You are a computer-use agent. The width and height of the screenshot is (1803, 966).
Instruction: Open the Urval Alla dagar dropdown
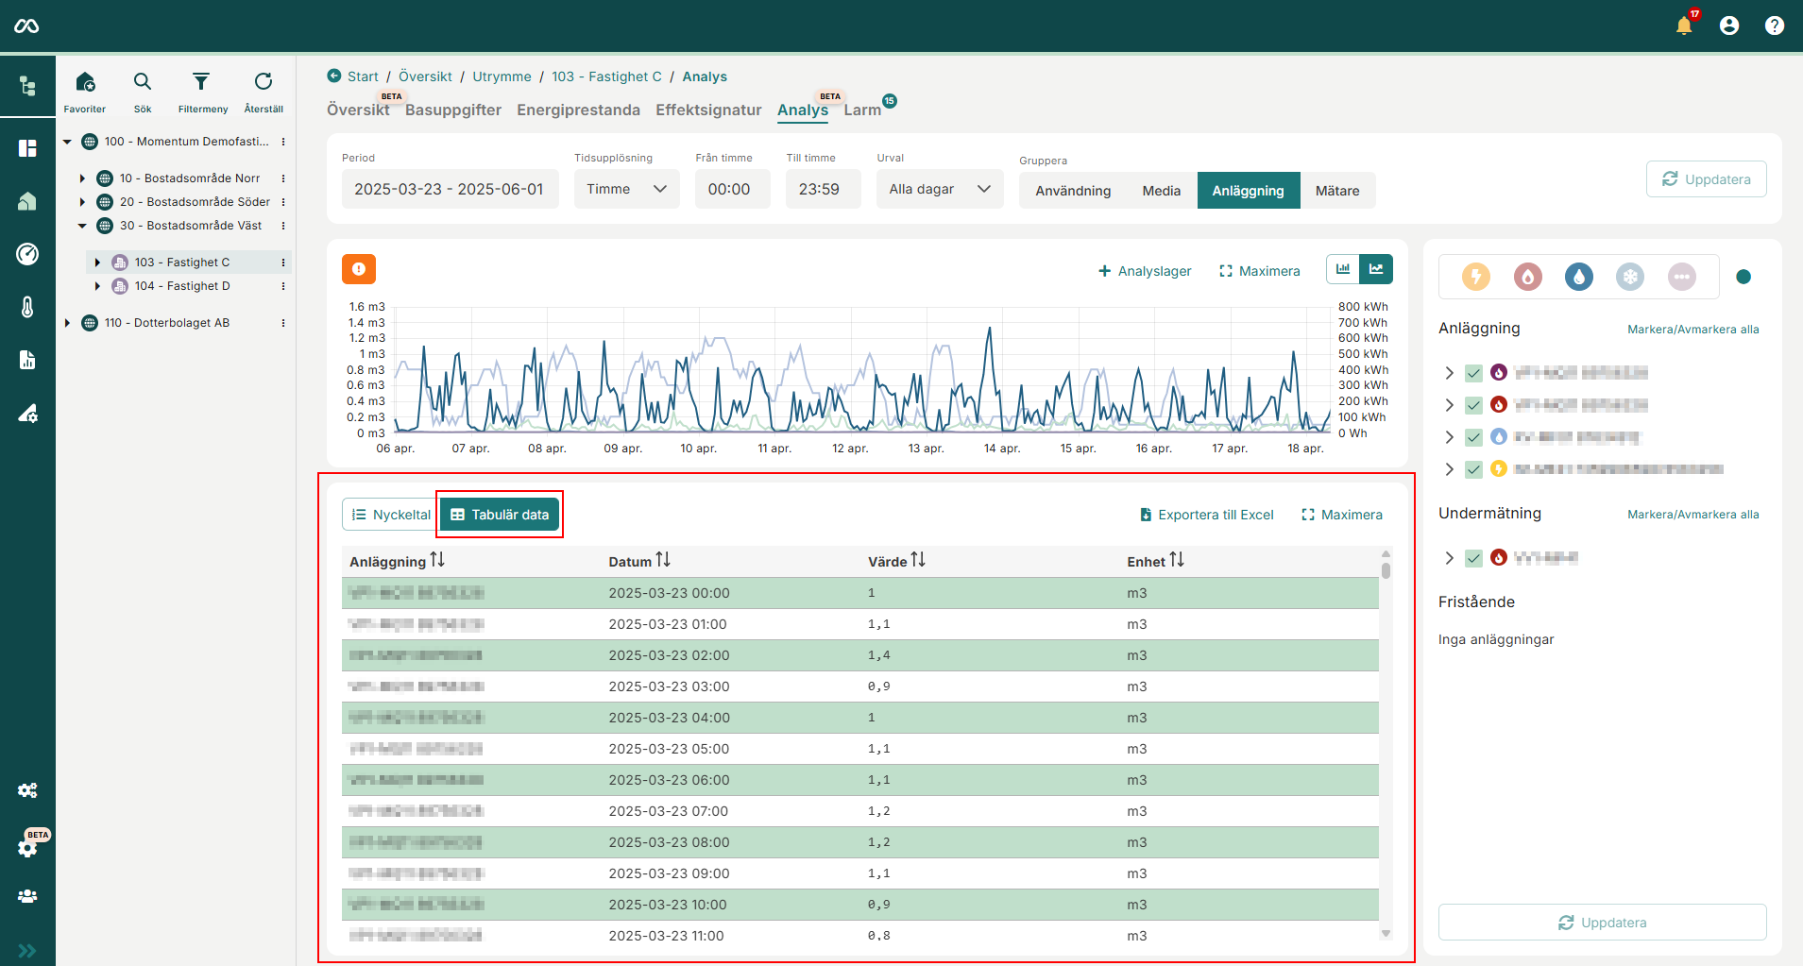click(x=940, y=189)
